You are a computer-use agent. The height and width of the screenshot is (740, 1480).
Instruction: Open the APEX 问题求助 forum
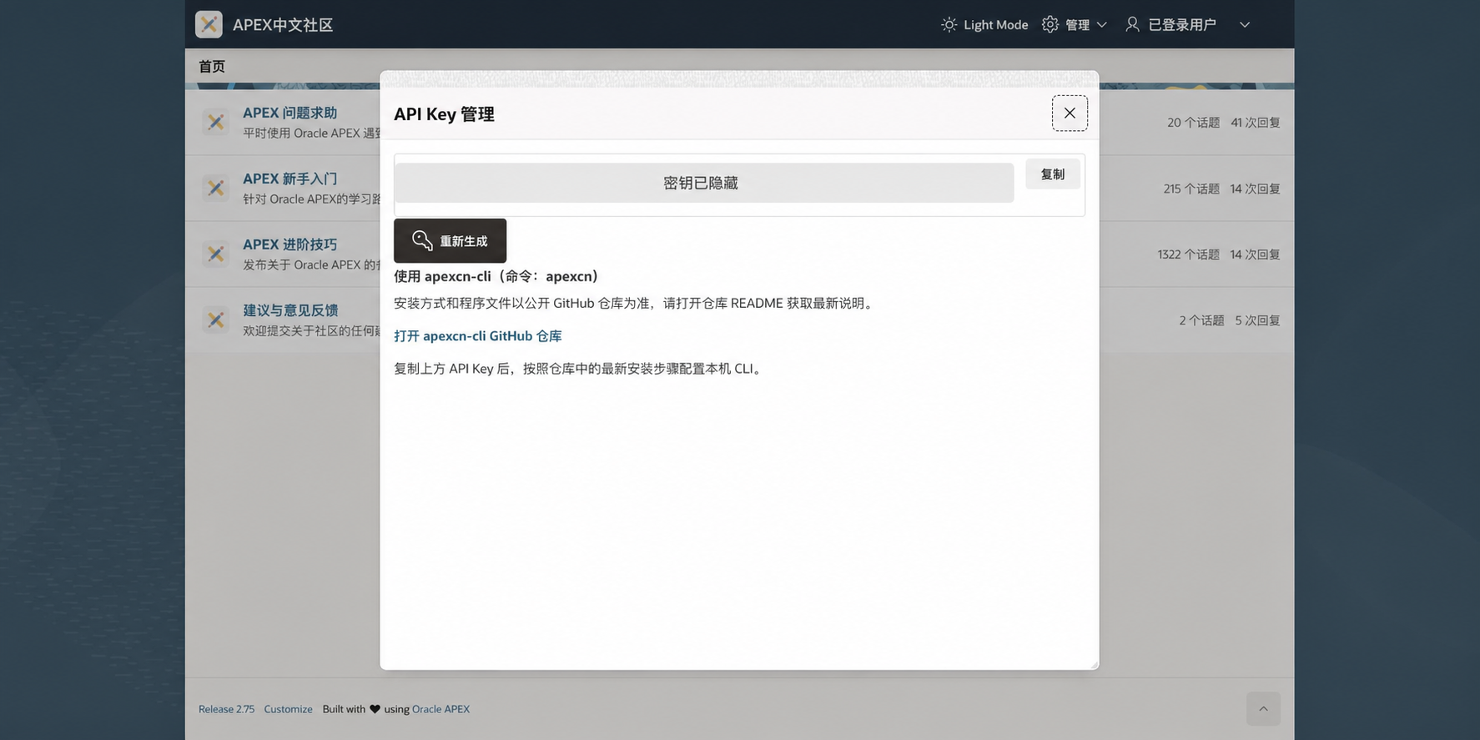pos(290,113)
